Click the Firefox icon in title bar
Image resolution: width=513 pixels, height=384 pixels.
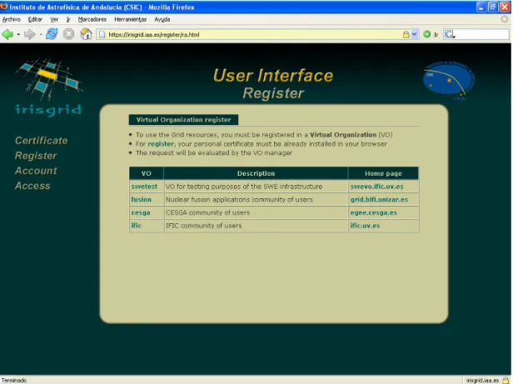4,7
